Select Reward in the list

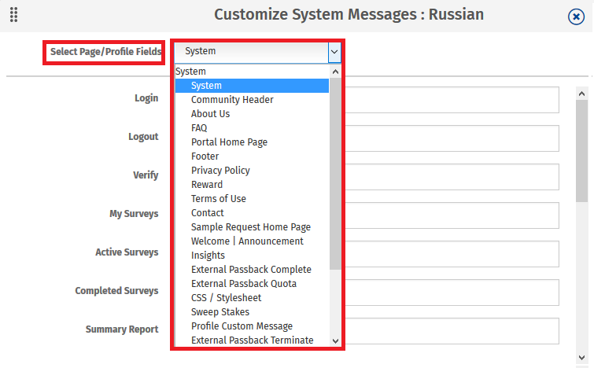pos(207,185)
